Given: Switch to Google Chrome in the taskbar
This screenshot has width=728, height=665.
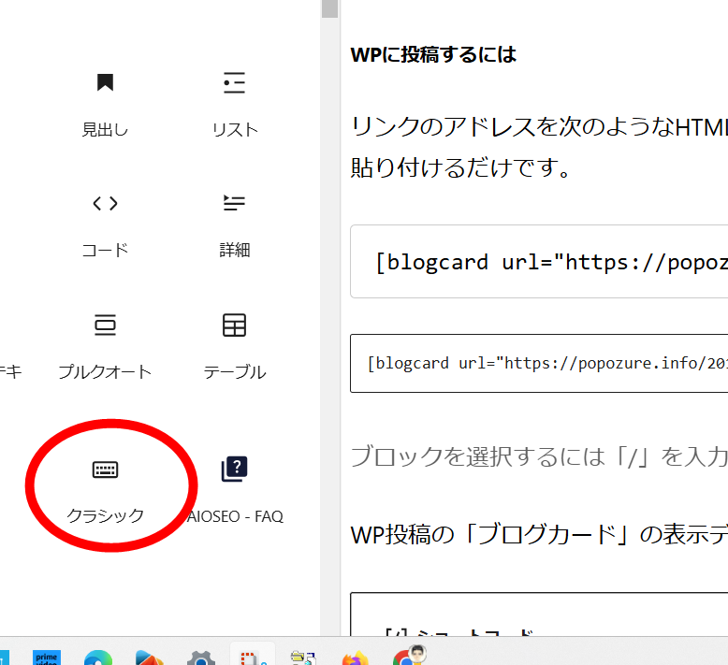Looking at the screenshot, I should pos(407,657).
